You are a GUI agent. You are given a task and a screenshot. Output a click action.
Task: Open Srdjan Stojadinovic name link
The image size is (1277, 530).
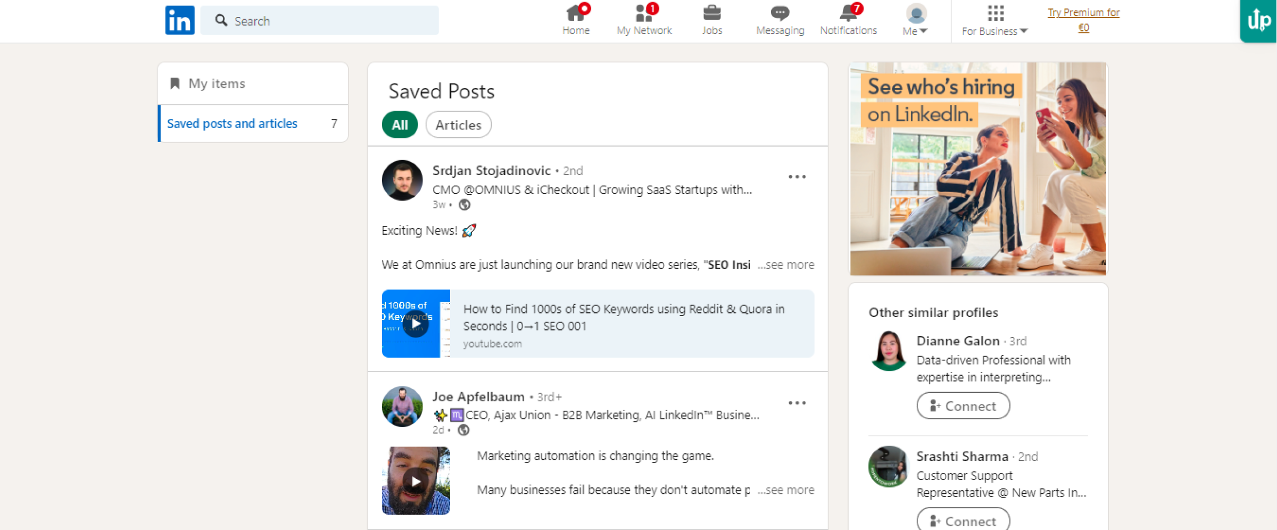pos(491,170)
